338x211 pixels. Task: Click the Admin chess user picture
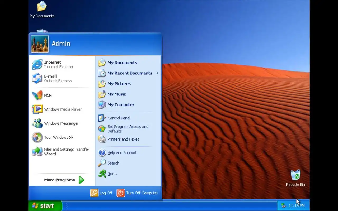point(40,44)
